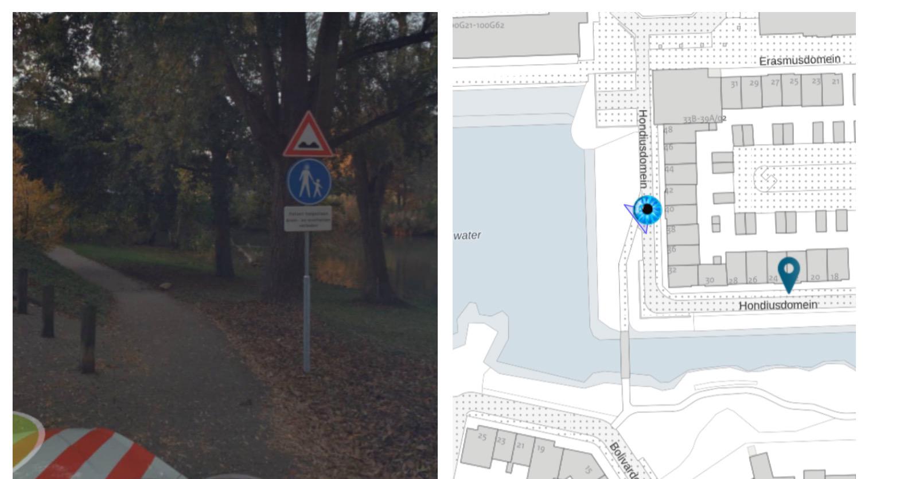This screenshot has width=915, height=479.
Task: Click the footbridge crossing the water
Action: pos(625,353)
